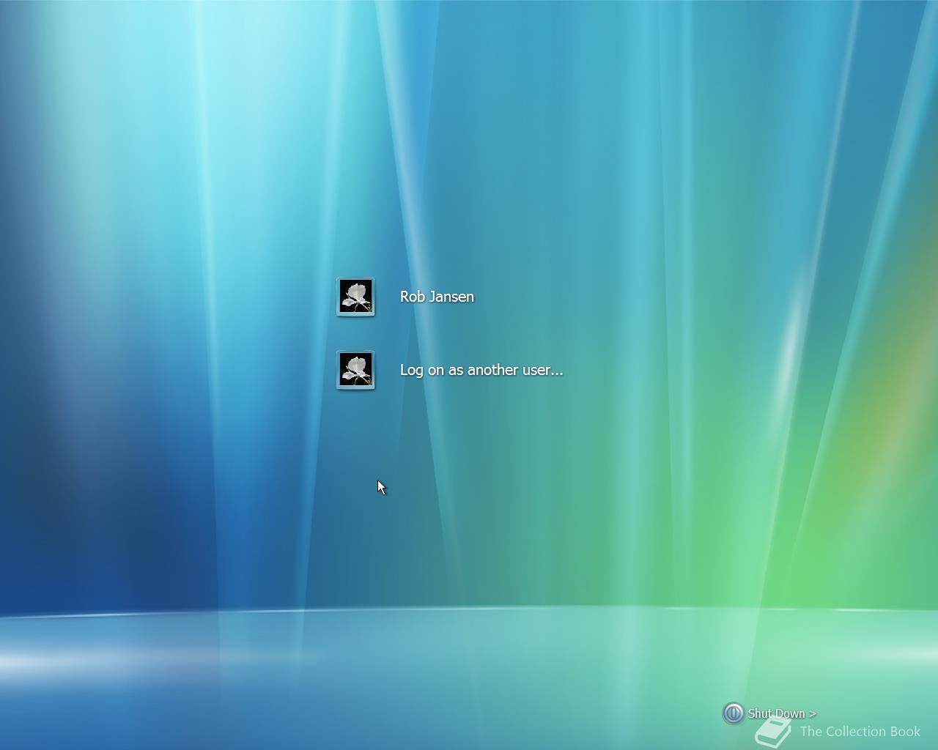The height and width of the screenshot is (750, 938).
Task: Click the round power icon
Action: pos(733,713)
